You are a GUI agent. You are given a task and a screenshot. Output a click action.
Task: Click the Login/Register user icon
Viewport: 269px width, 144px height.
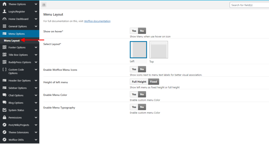(x=4, y=12)
